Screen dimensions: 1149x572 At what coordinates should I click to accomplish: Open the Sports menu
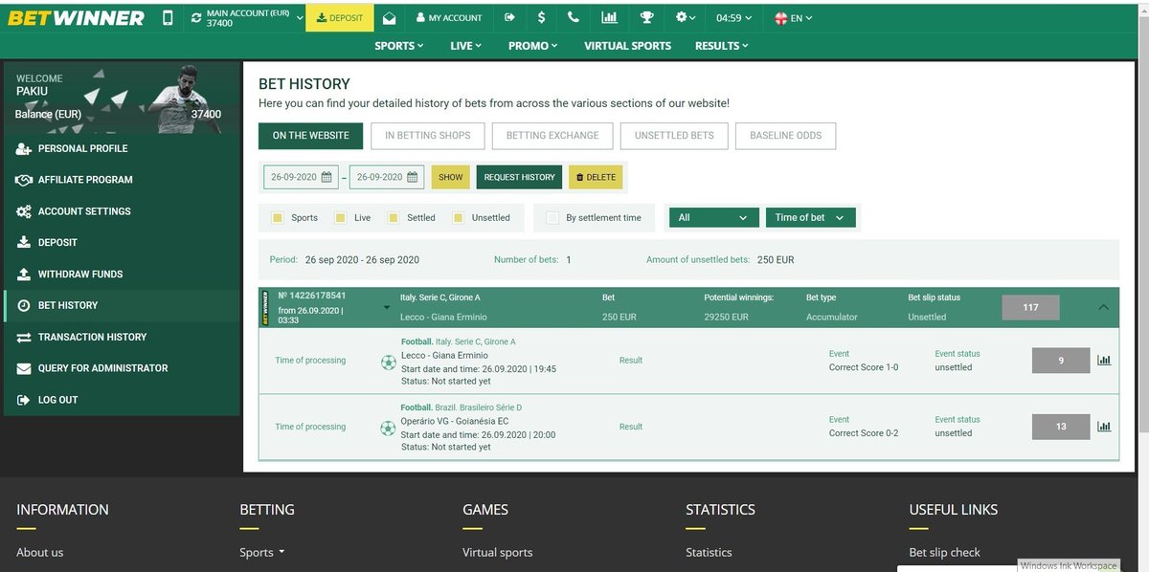[398, 45]
